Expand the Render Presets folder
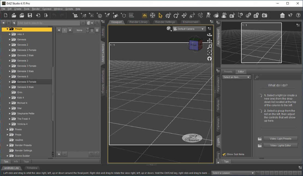This screenshot has height=176, width=303. click(7, 145)
